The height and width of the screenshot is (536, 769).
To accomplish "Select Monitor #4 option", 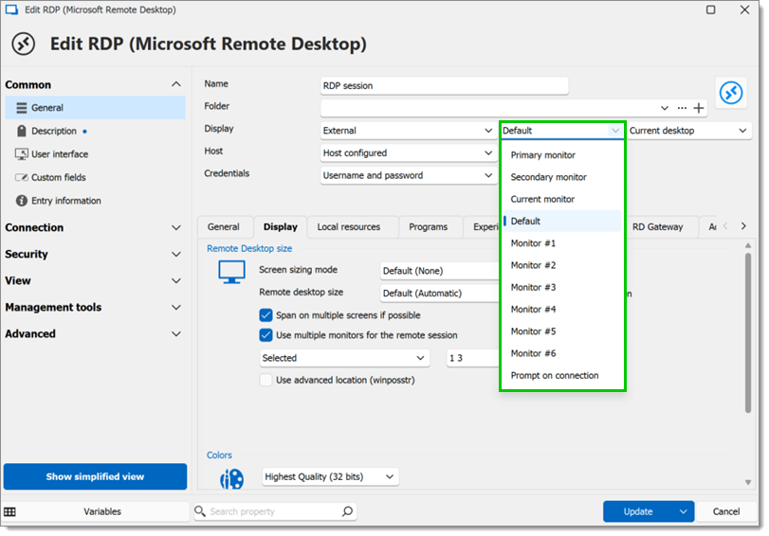I will tap(562, 309).
